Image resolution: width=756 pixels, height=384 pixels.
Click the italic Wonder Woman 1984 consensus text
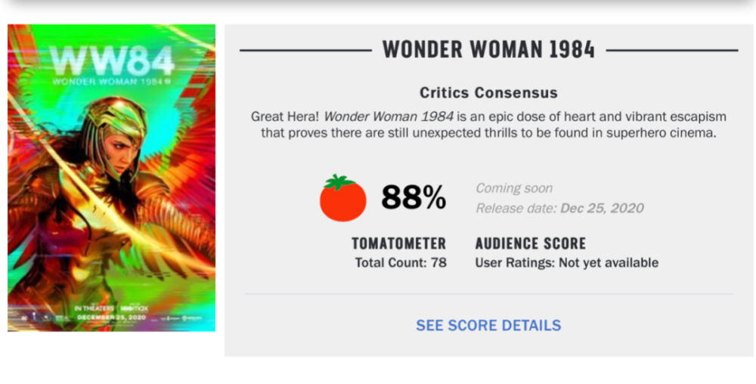388,116
